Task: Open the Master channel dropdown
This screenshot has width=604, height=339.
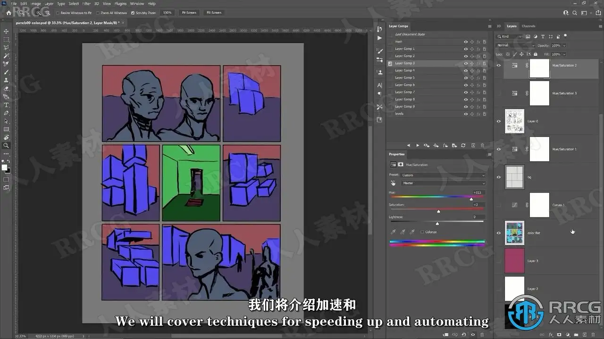Action: coord(443,183)
